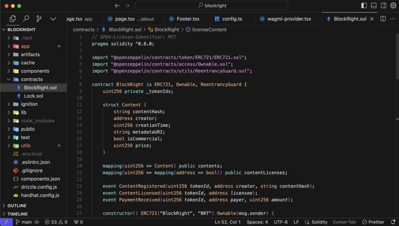Go forward with the right arrow
Image resolution: width=399 pixels, height=226 pixels.
(x=127, y=5)
